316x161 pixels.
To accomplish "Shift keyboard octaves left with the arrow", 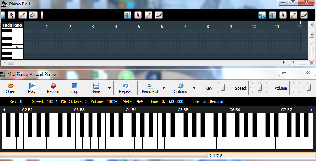I will click(4, 110).
